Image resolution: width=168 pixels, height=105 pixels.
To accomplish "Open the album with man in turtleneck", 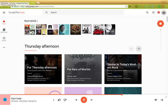I will tap(64, 30).
